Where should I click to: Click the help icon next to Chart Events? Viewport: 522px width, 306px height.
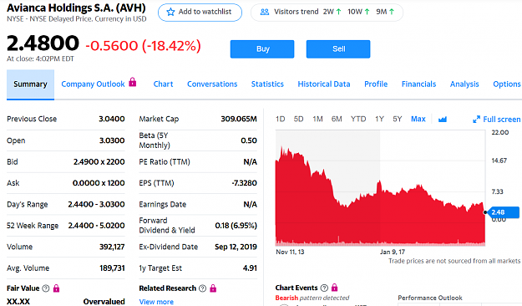[x=324, y=288]
